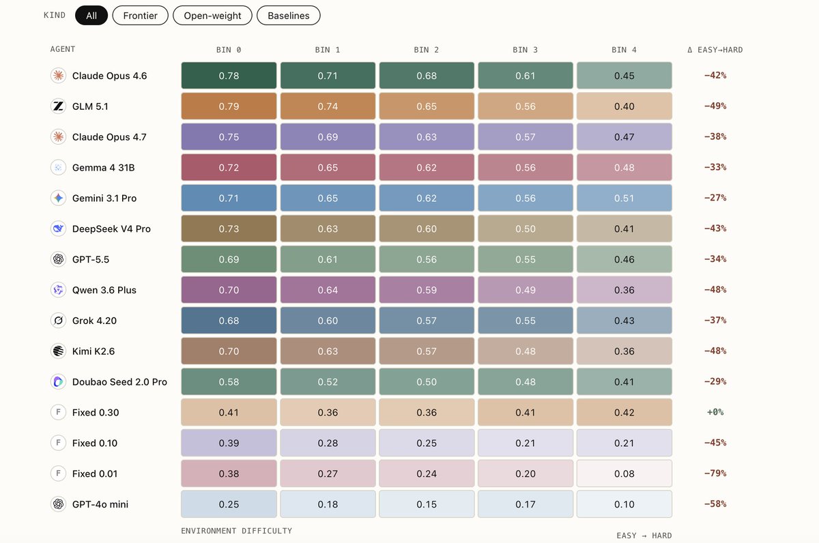Click GPT-4o mini BIN 3 cell 0.17
The height and width of the screenshot is (543, 819).
pos(526,505)
